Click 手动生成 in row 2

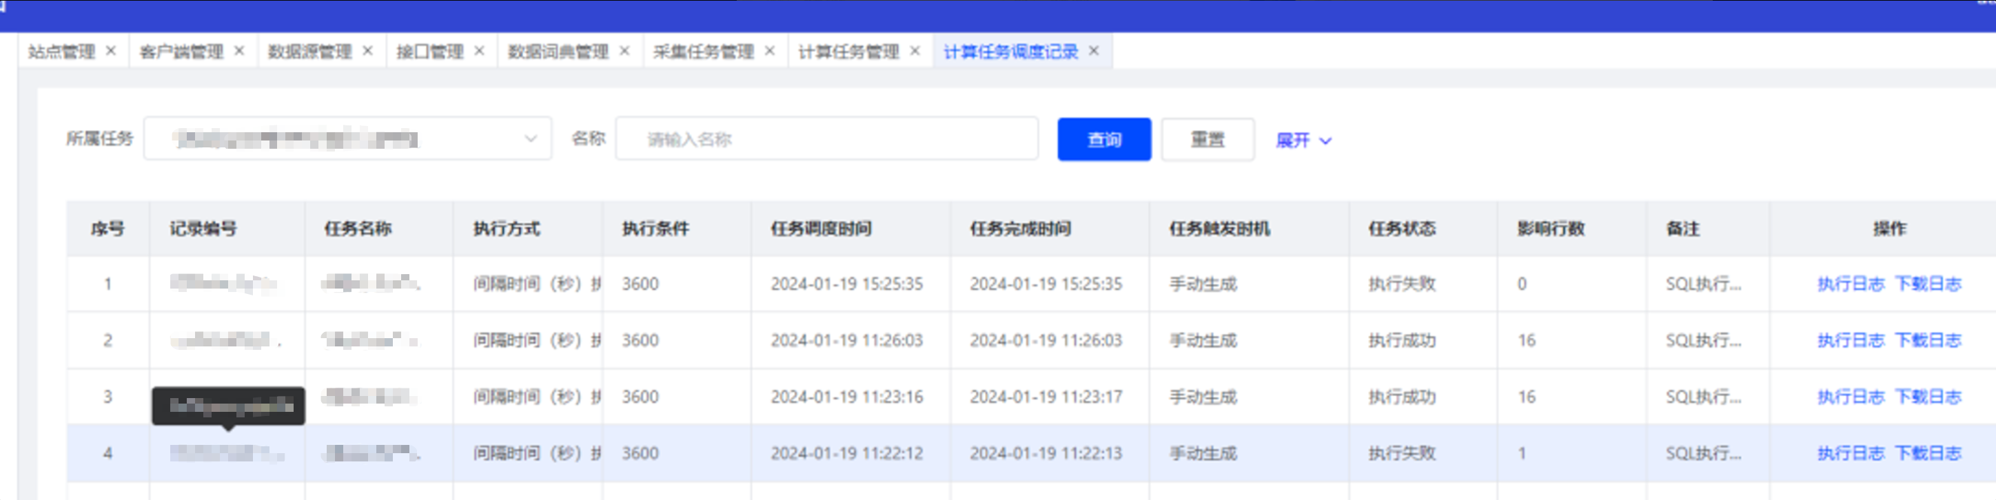(1203, 340)
